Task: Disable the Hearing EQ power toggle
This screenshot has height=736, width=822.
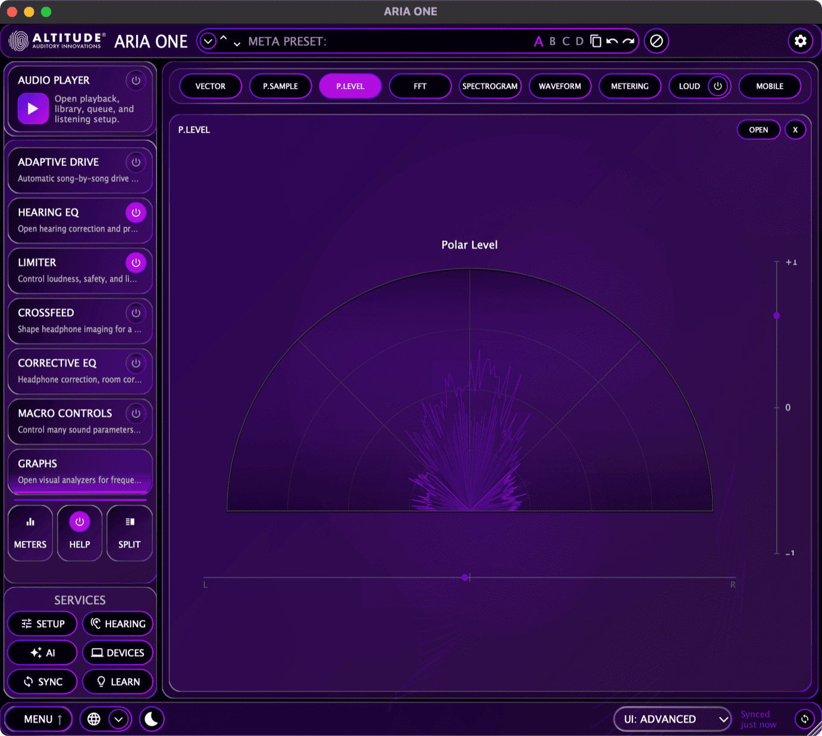Action: (136, 212)
